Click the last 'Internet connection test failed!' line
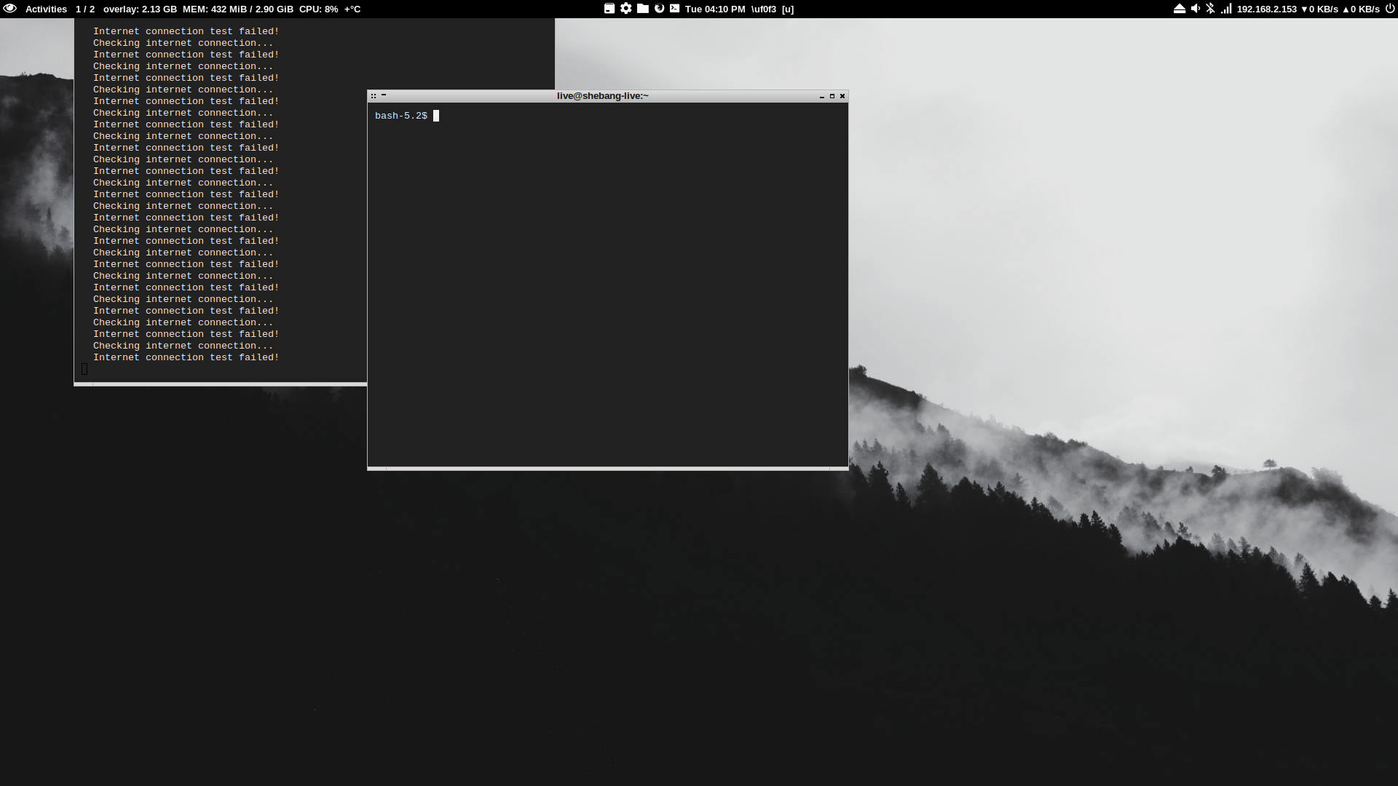 [186, 357]
